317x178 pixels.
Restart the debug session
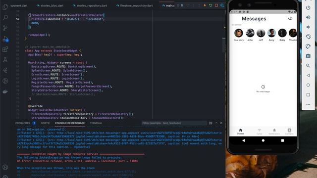pos(211,5)
